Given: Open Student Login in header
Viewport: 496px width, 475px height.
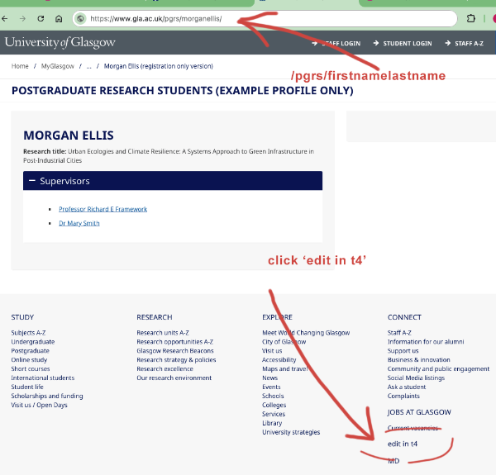Looking at the screenshot, I should [x=407, y=43].
